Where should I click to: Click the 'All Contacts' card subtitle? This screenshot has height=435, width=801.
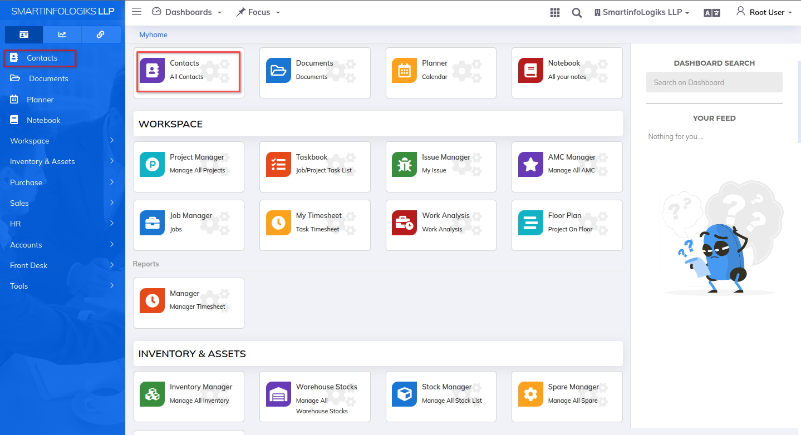pos(186,77)
